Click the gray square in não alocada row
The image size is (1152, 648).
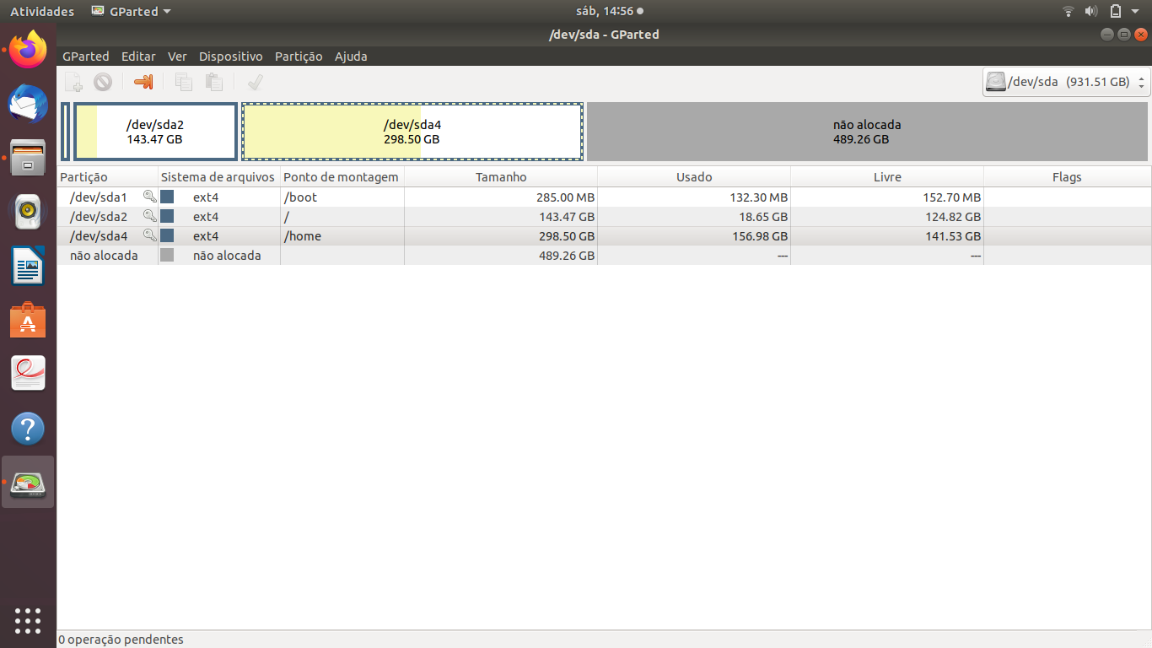[167, 255]
